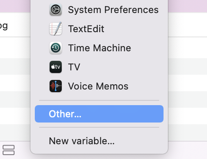Choose the highlighted Other... option
207x159 pixels.
[x=99, y=114]
